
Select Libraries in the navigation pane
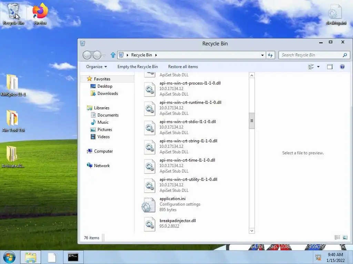pos(102,108)
